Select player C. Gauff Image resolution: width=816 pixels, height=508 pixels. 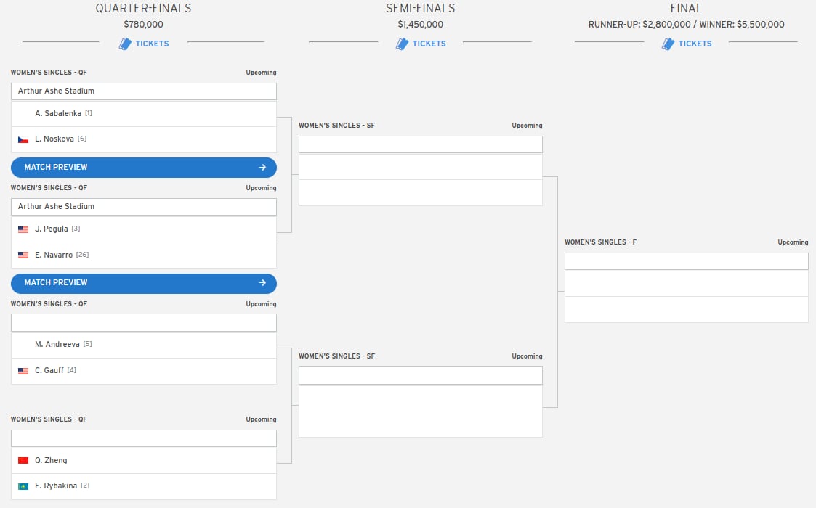(49, 370)
